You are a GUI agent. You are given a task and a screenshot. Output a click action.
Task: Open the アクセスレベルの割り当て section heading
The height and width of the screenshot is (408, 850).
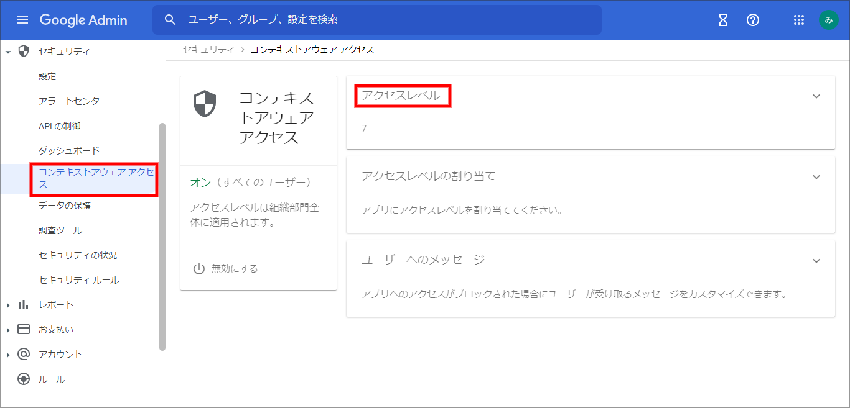pyautogui.click(x=429, y=176)
